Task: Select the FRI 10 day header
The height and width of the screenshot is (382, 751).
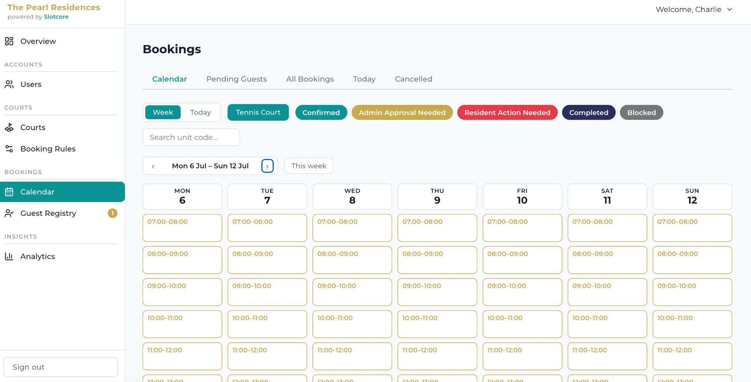Action: 522,196
